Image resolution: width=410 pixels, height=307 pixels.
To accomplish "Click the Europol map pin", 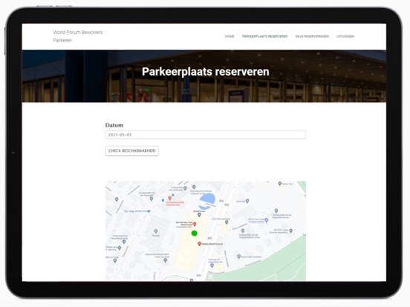I will pyautogui.click(x=156, y=231).
